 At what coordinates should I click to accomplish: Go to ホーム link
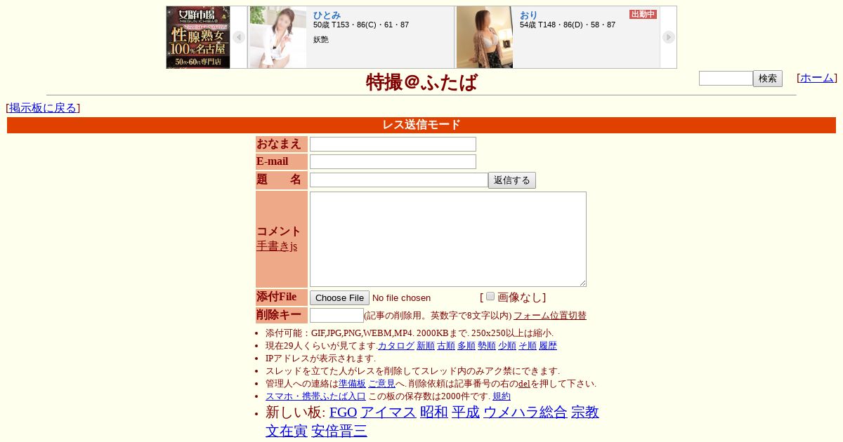pos(817,78)
